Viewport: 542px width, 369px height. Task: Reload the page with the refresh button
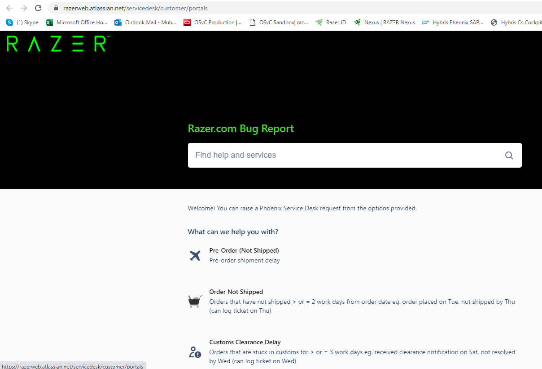pos(38,8)
